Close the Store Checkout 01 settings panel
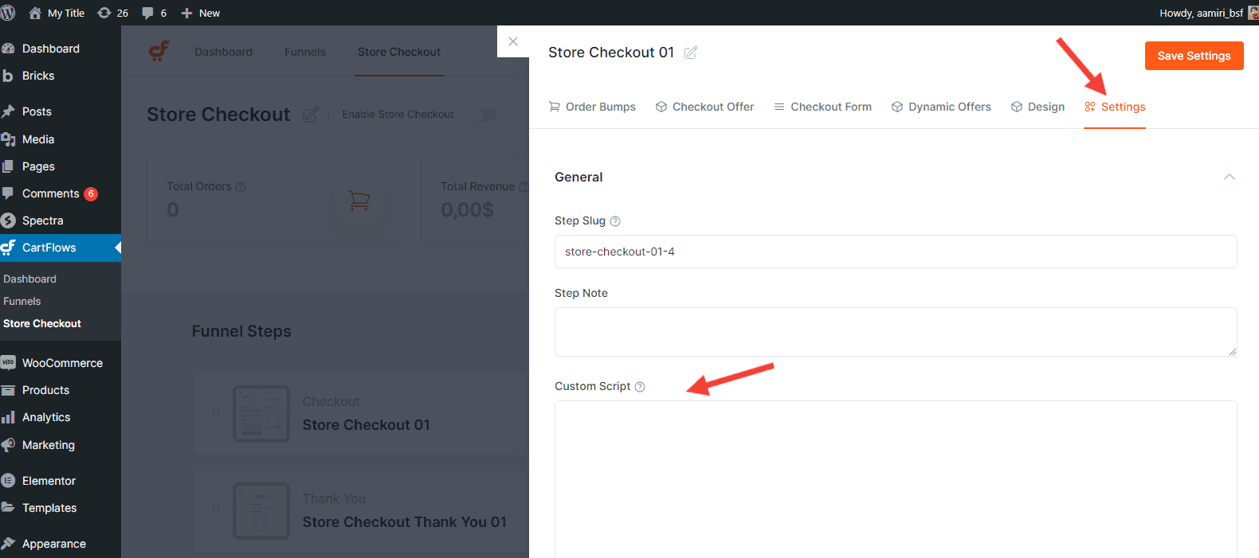This screenshot has width=1259, height=558. coord(513,41)
